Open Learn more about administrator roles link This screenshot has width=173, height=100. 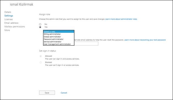click(121, 19)
